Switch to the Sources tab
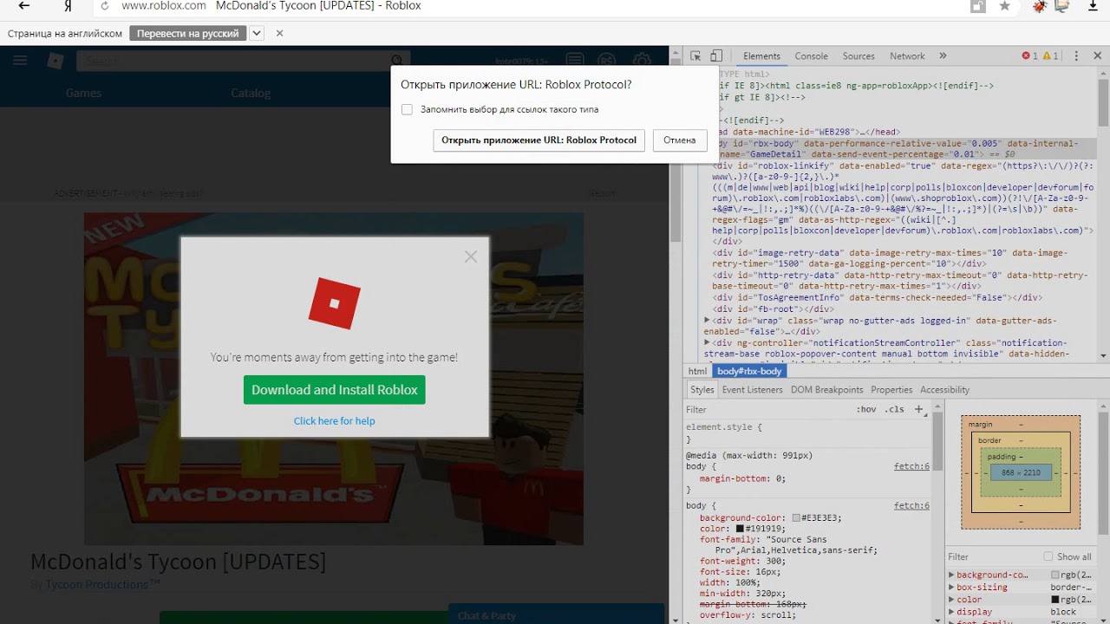 tap(859, 56)
